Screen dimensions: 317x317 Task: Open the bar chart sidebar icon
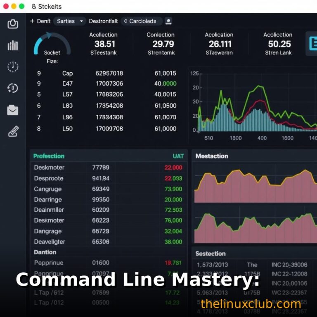pyautogui.click(x=13, y=45)
